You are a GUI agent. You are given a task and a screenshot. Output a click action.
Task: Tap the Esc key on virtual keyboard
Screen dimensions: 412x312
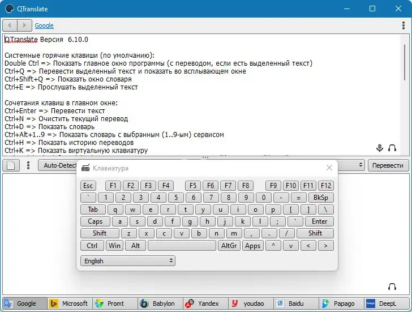[88, 186]
